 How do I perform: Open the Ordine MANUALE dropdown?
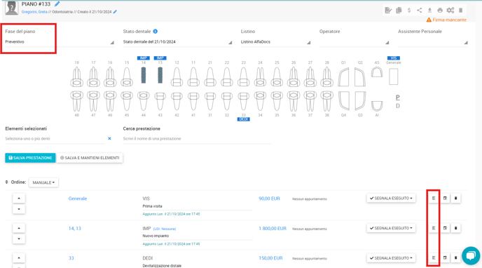[x=43, y=182]
